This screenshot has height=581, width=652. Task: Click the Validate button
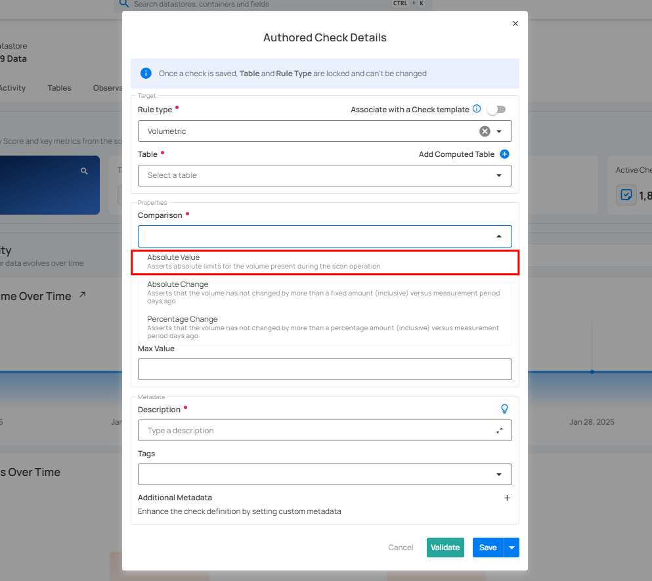point(445,548)
